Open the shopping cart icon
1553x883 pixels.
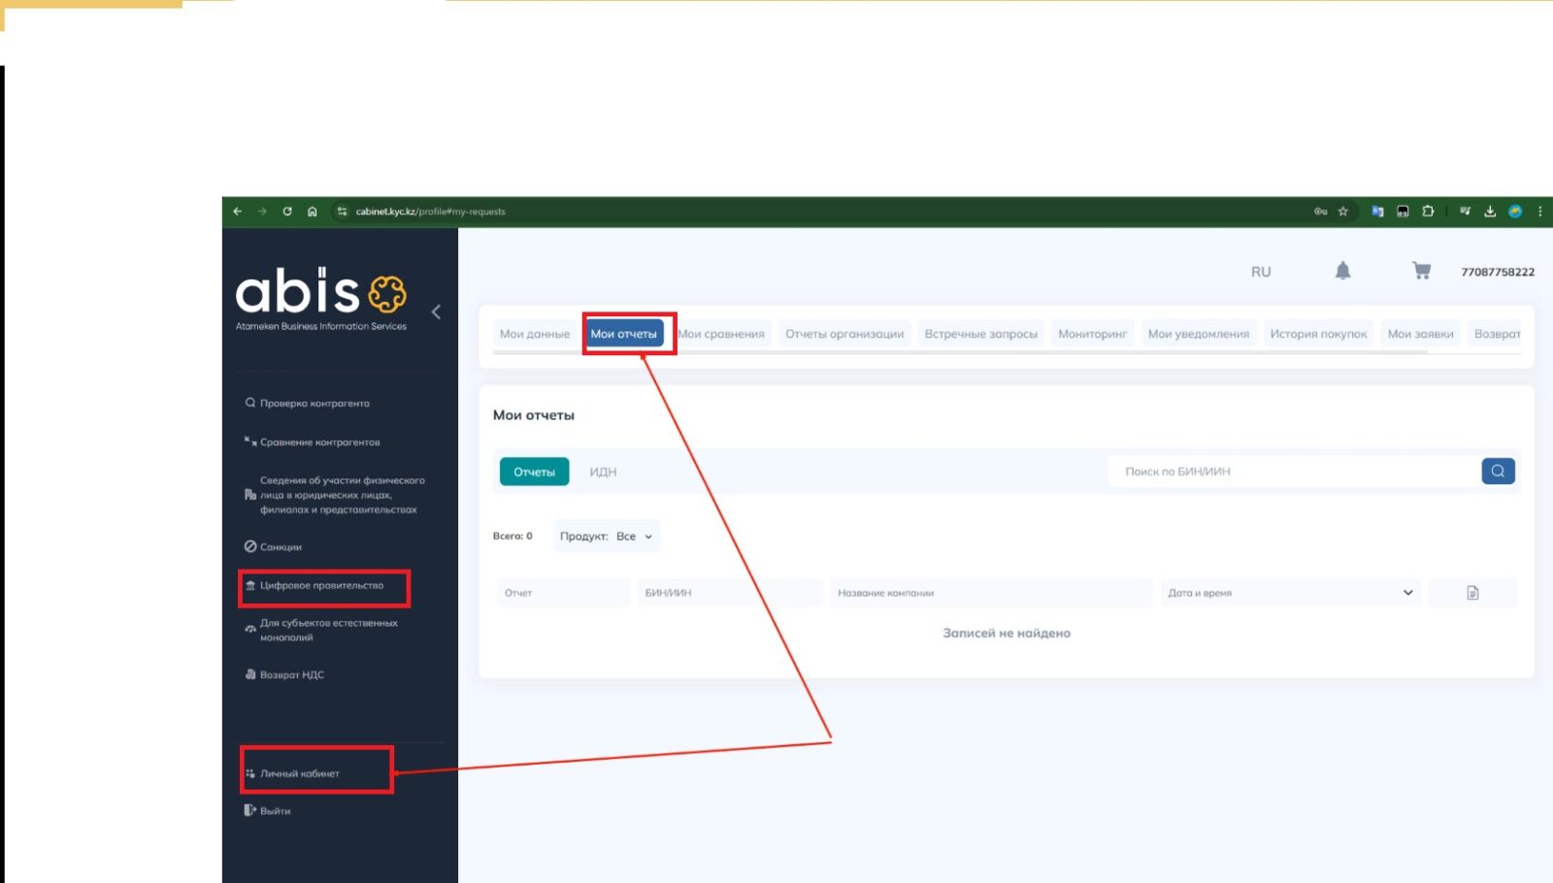click(x=1421, y=272)
